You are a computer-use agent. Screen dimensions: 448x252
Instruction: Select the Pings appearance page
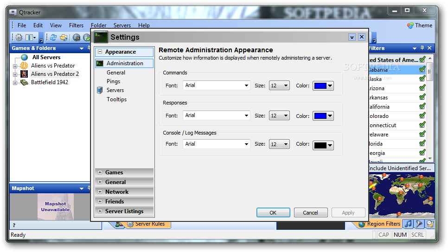(114, 81)
